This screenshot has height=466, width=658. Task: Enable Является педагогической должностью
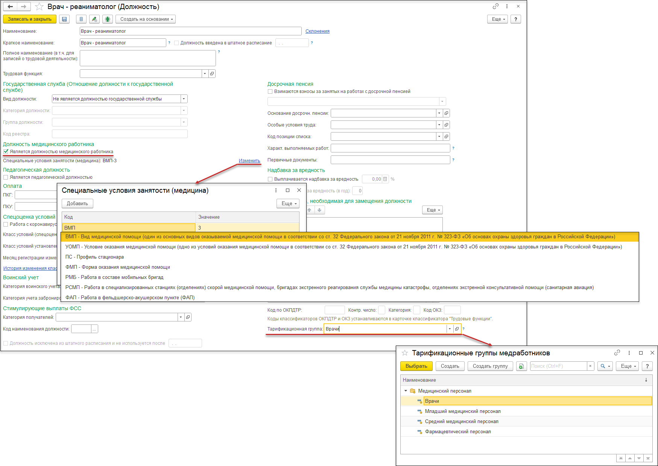pyautogui.click(x=6, y=177)
